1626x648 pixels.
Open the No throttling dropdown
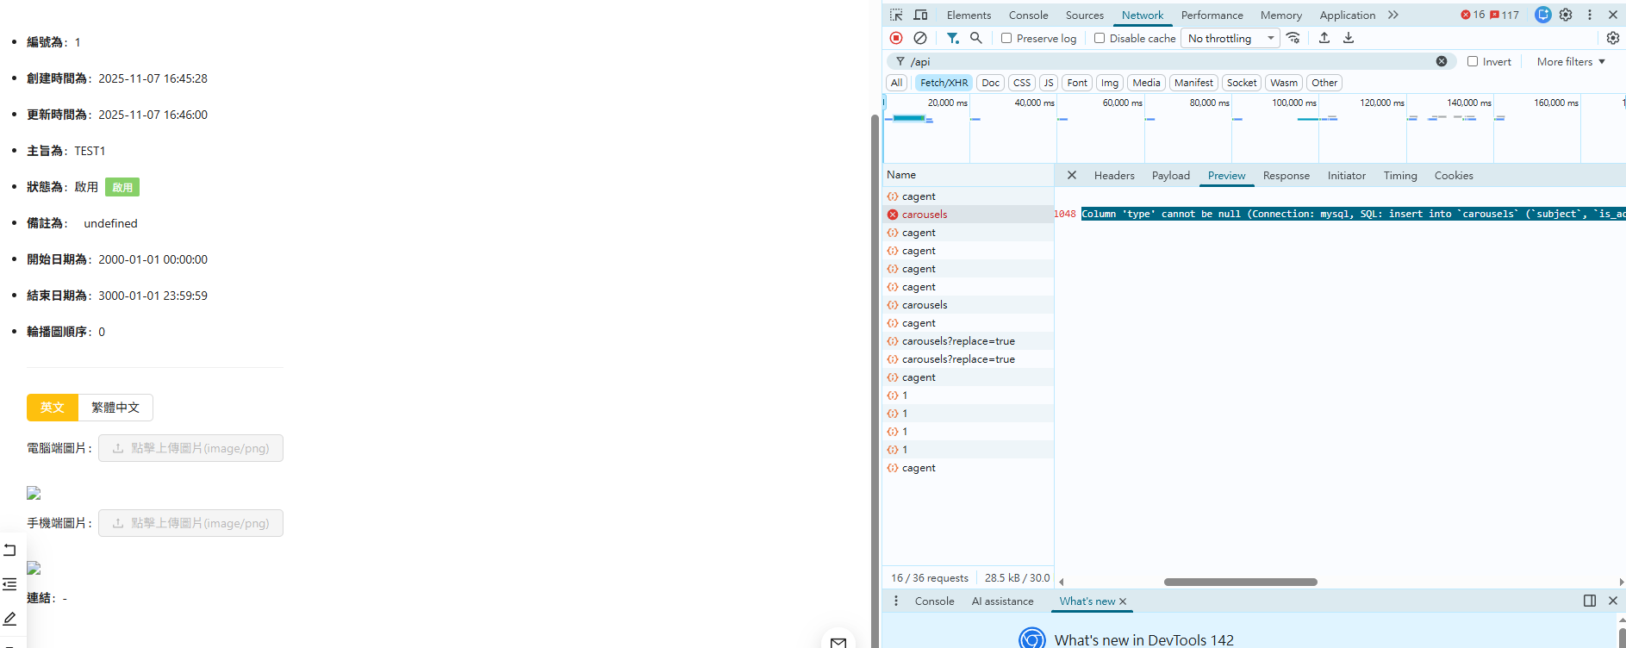tap(1230, 38)
